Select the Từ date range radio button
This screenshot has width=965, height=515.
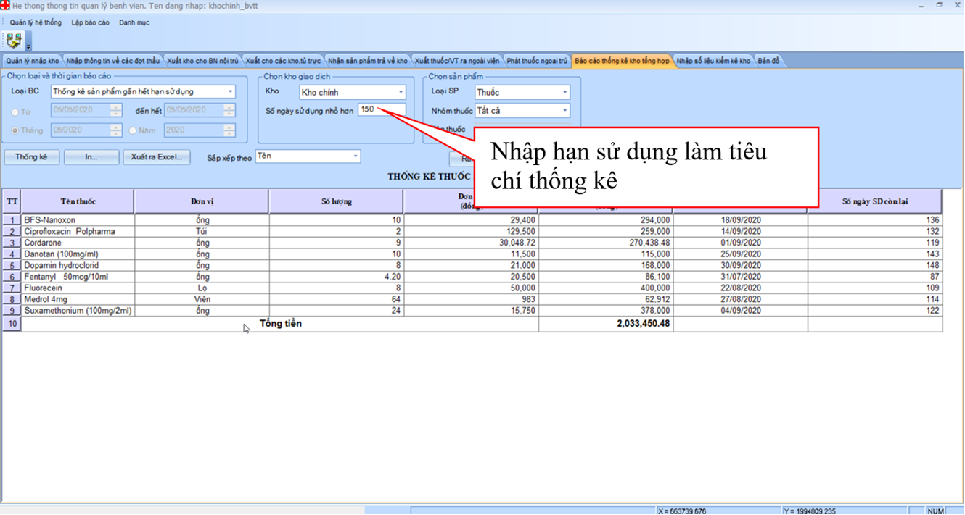click(x=16, y=112)
